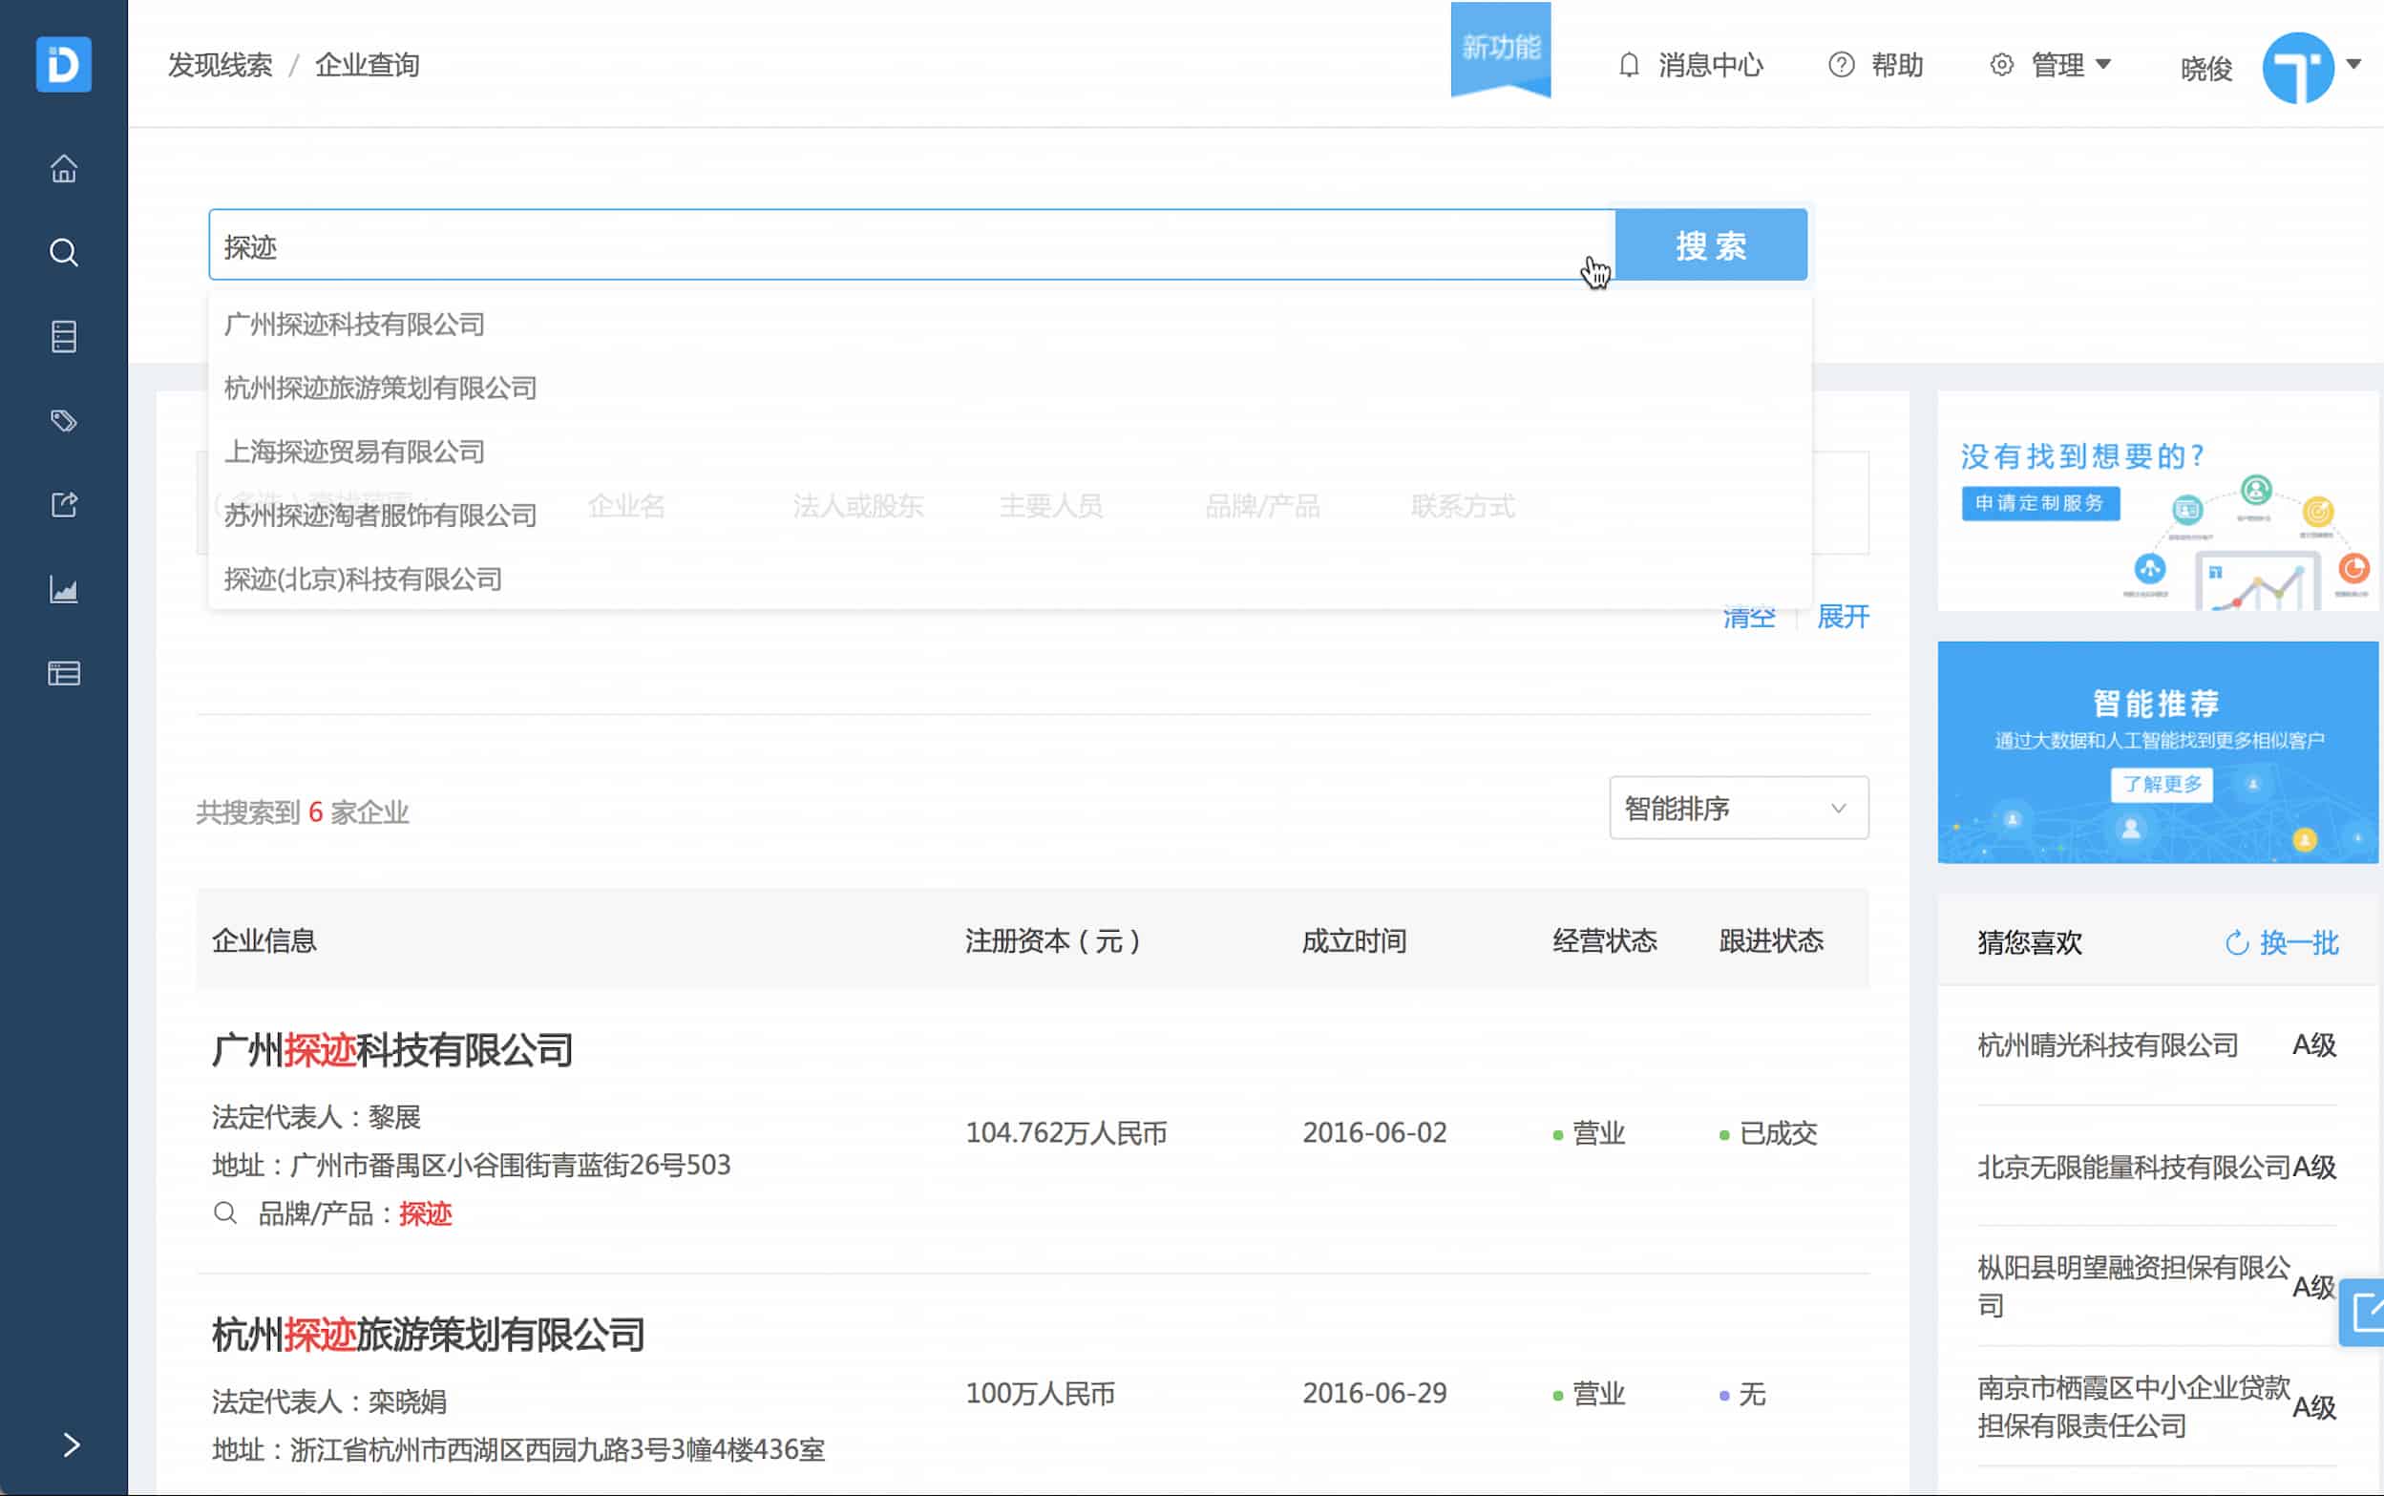Click the blue D logo in sidebar
The image size is (2384, 1496).
[x=63, y=64]
